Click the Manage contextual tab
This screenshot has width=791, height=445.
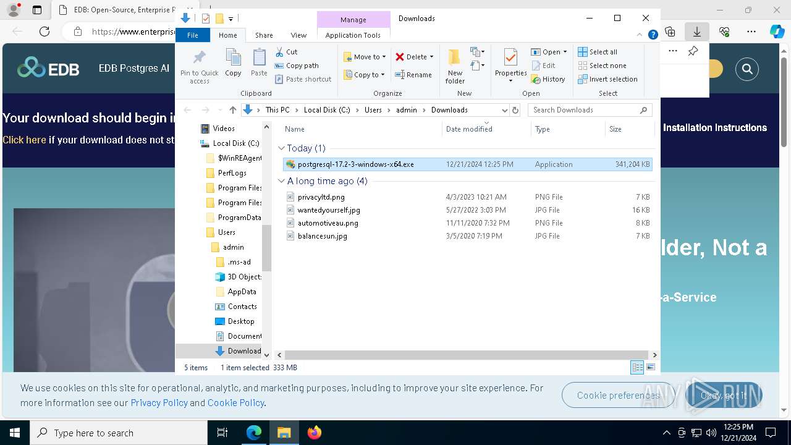(x=353, y=20)
